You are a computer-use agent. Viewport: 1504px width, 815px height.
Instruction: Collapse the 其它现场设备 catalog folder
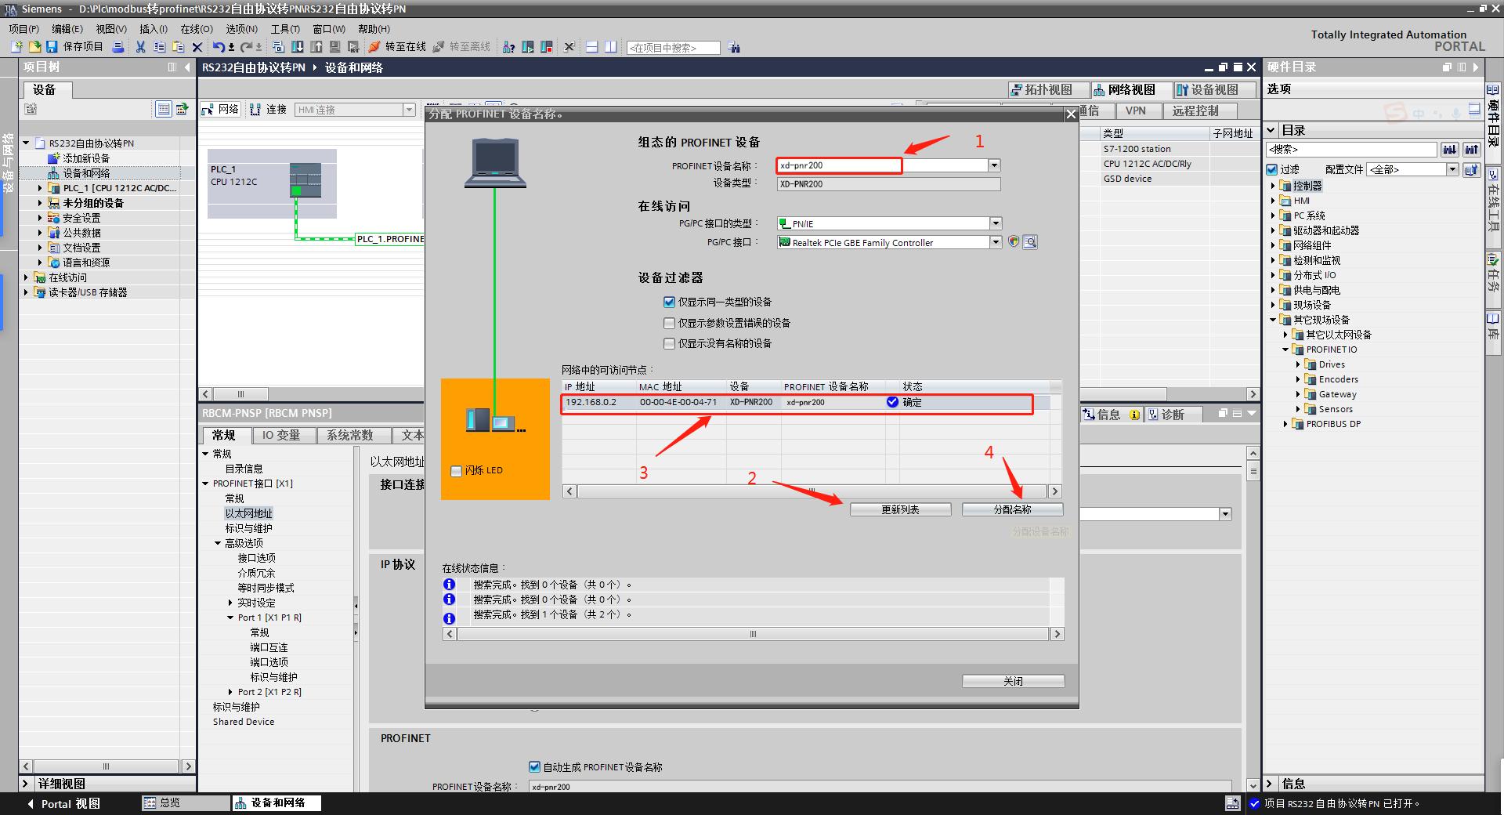(x=1273, y=320)
